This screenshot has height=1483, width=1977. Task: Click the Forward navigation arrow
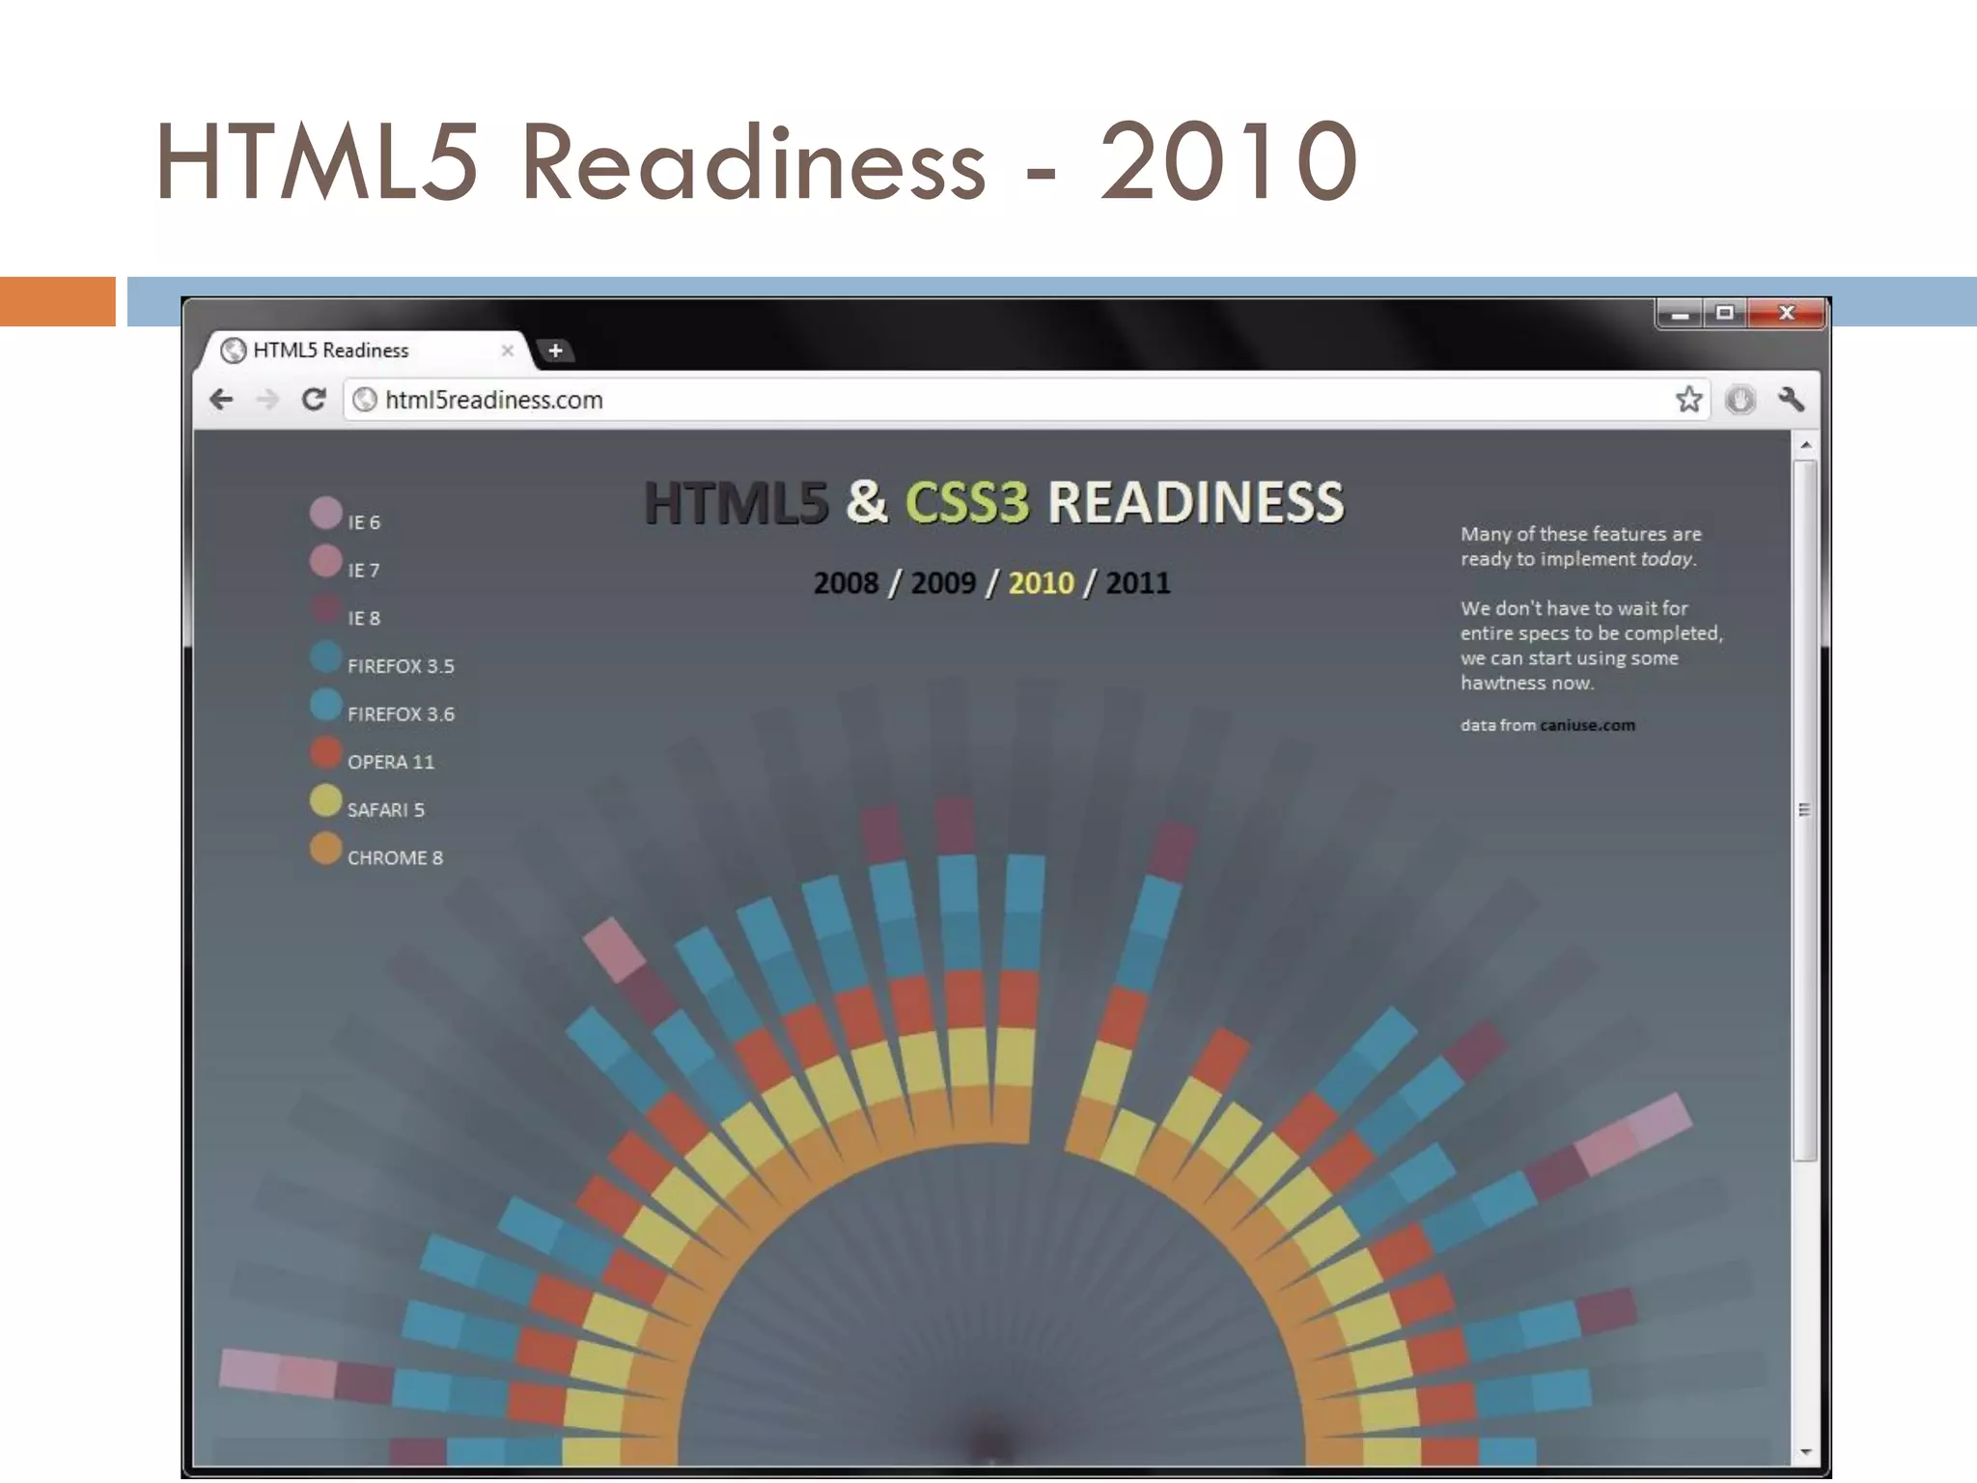[267, 399]
